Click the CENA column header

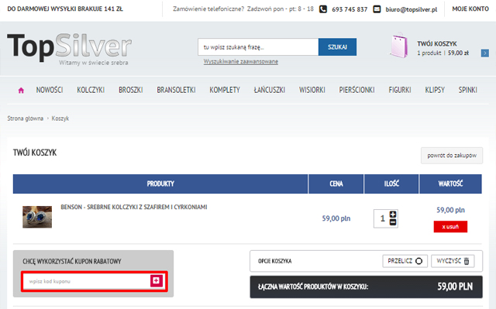coord(336,184)
